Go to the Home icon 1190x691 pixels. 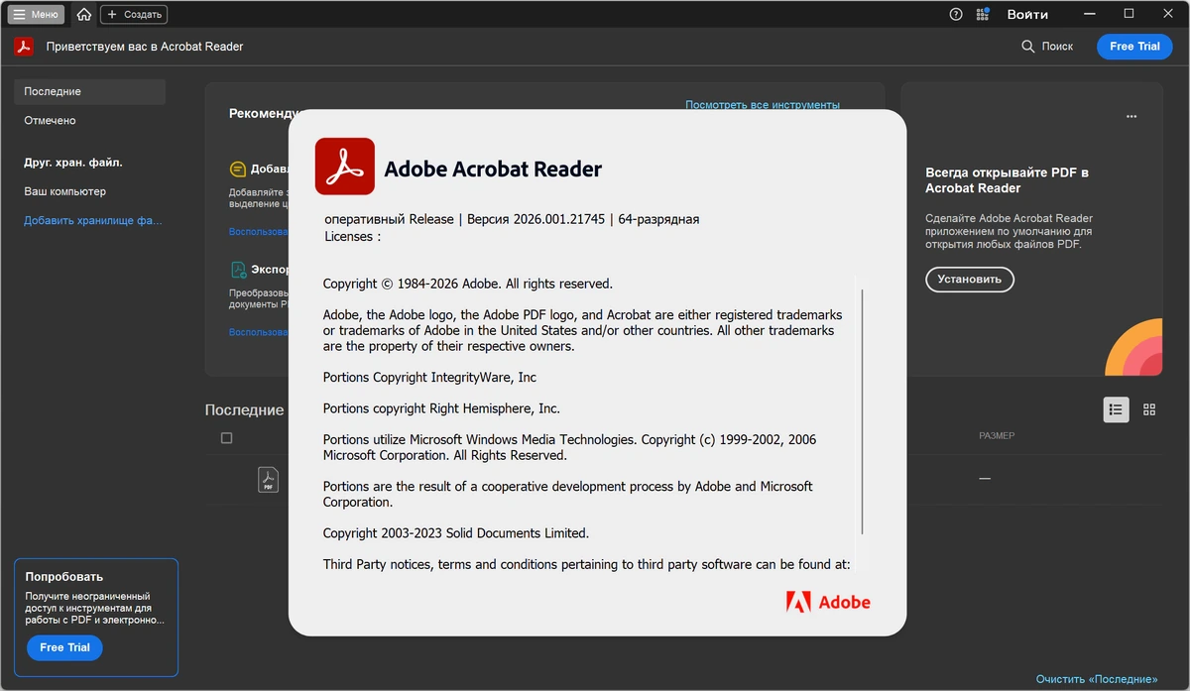click(x=84, y=15)
